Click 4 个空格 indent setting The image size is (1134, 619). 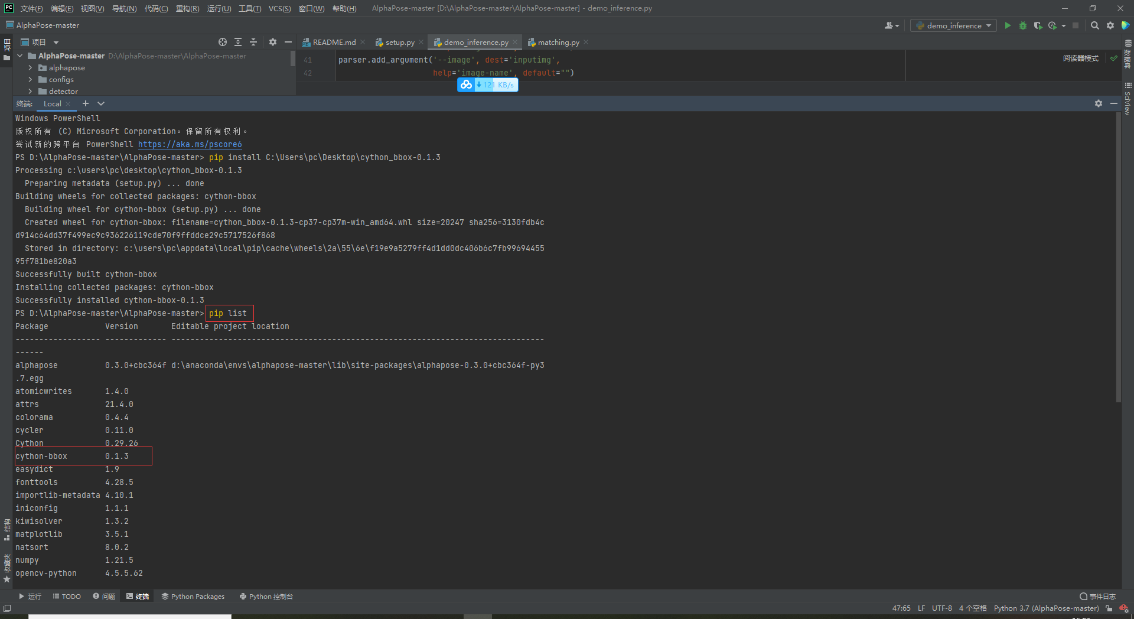click(973, 608)
